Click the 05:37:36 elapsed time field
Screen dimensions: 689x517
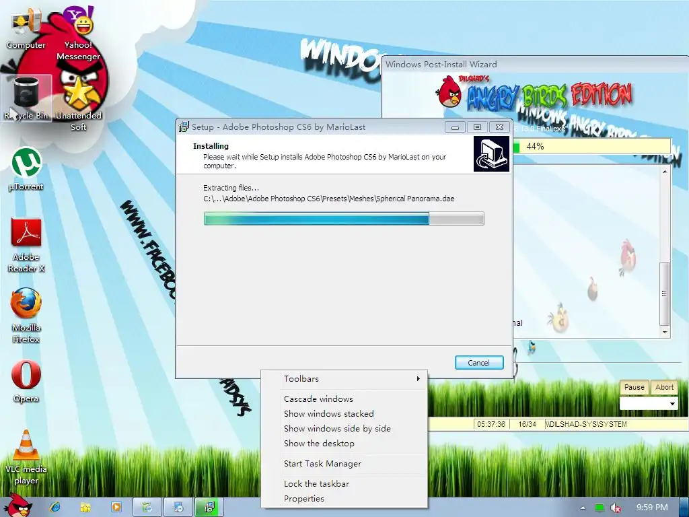tap(491, 424)
